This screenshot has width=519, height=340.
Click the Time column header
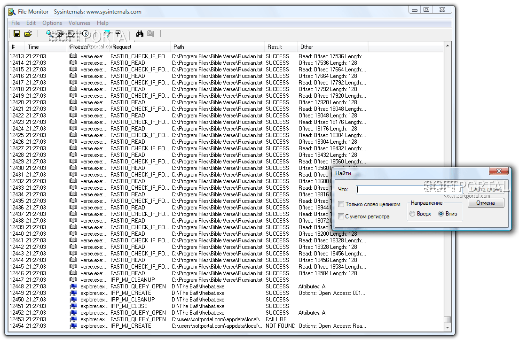[46, 47]
